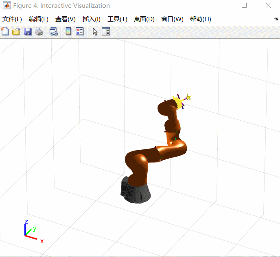Screen dimensions: 280x257
Task: Open the 桌面(D) menu
Action: click(x=144, y=19)
